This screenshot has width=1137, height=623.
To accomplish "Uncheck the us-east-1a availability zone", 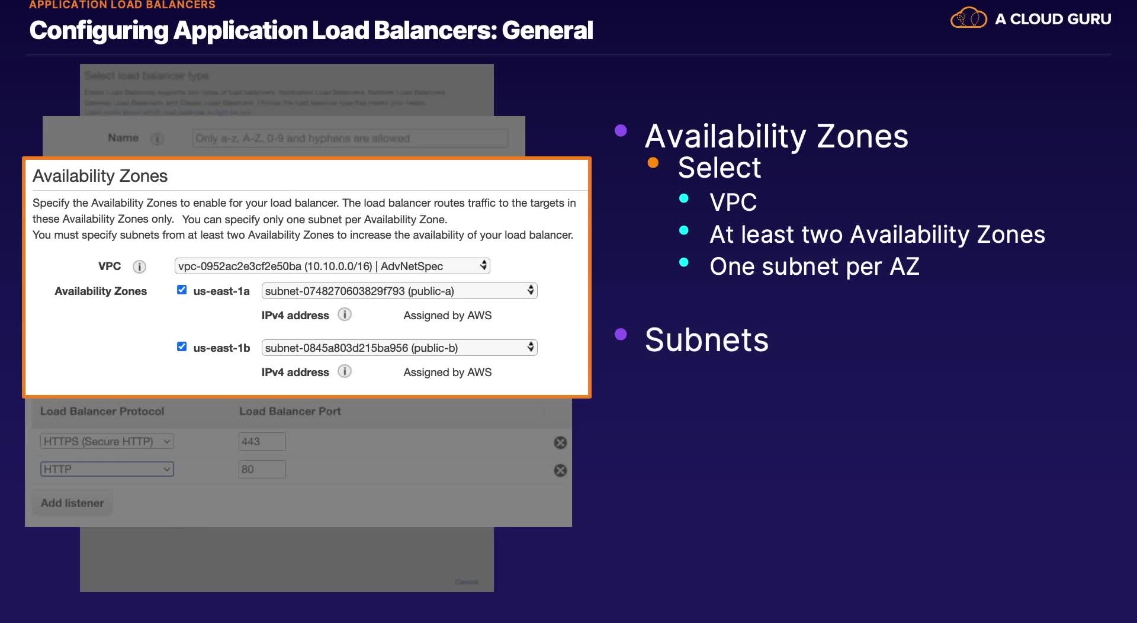I will point(182,290).
